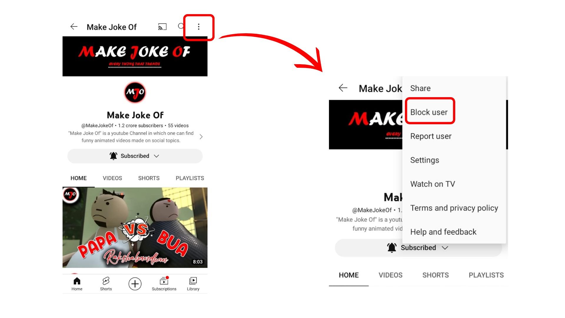Click the three-dot menu icon
The height and width of the screenshot is (318, 565).
pos(198,26)
